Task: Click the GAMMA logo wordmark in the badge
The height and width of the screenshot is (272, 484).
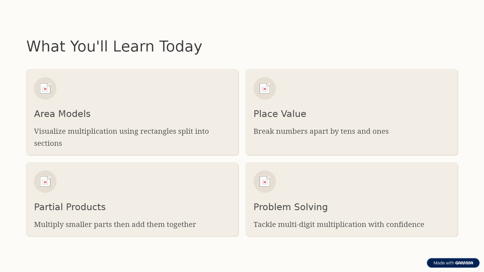Action: pos(464,263)
